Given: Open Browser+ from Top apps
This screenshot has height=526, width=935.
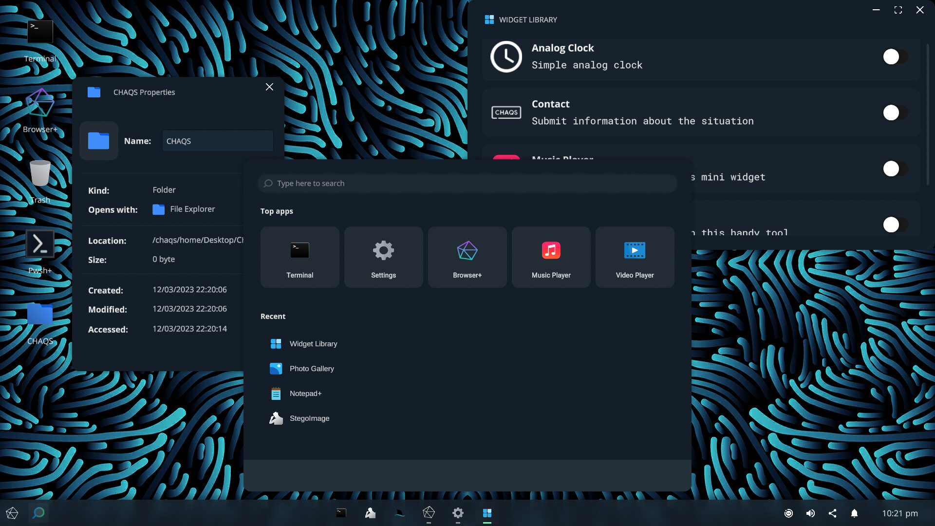Looking at the screenshot, I should click(467, 257).
